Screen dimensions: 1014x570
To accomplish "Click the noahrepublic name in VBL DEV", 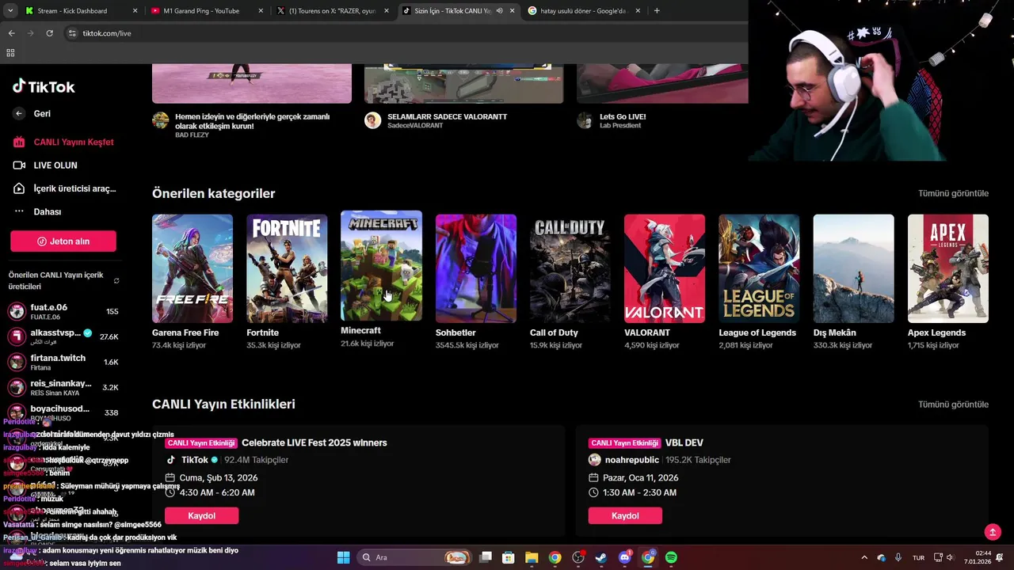I will click(631, 460).
